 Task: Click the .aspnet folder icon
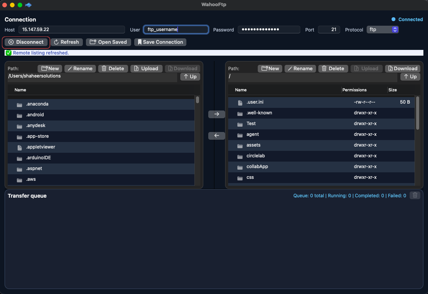coord(20,169)
